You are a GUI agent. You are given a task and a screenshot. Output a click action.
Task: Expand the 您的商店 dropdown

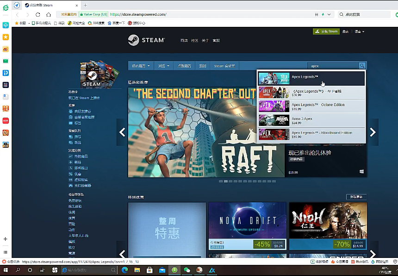coord(141,66)
